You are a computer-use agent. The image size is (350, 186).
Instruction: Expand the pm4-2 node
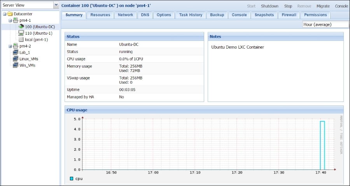coord(10,46)
